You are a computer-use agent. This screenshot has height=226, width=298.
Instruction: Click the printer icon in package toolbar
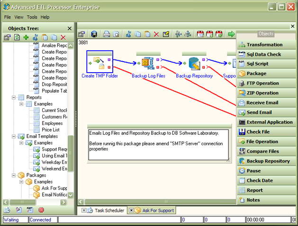pos(107,34)
